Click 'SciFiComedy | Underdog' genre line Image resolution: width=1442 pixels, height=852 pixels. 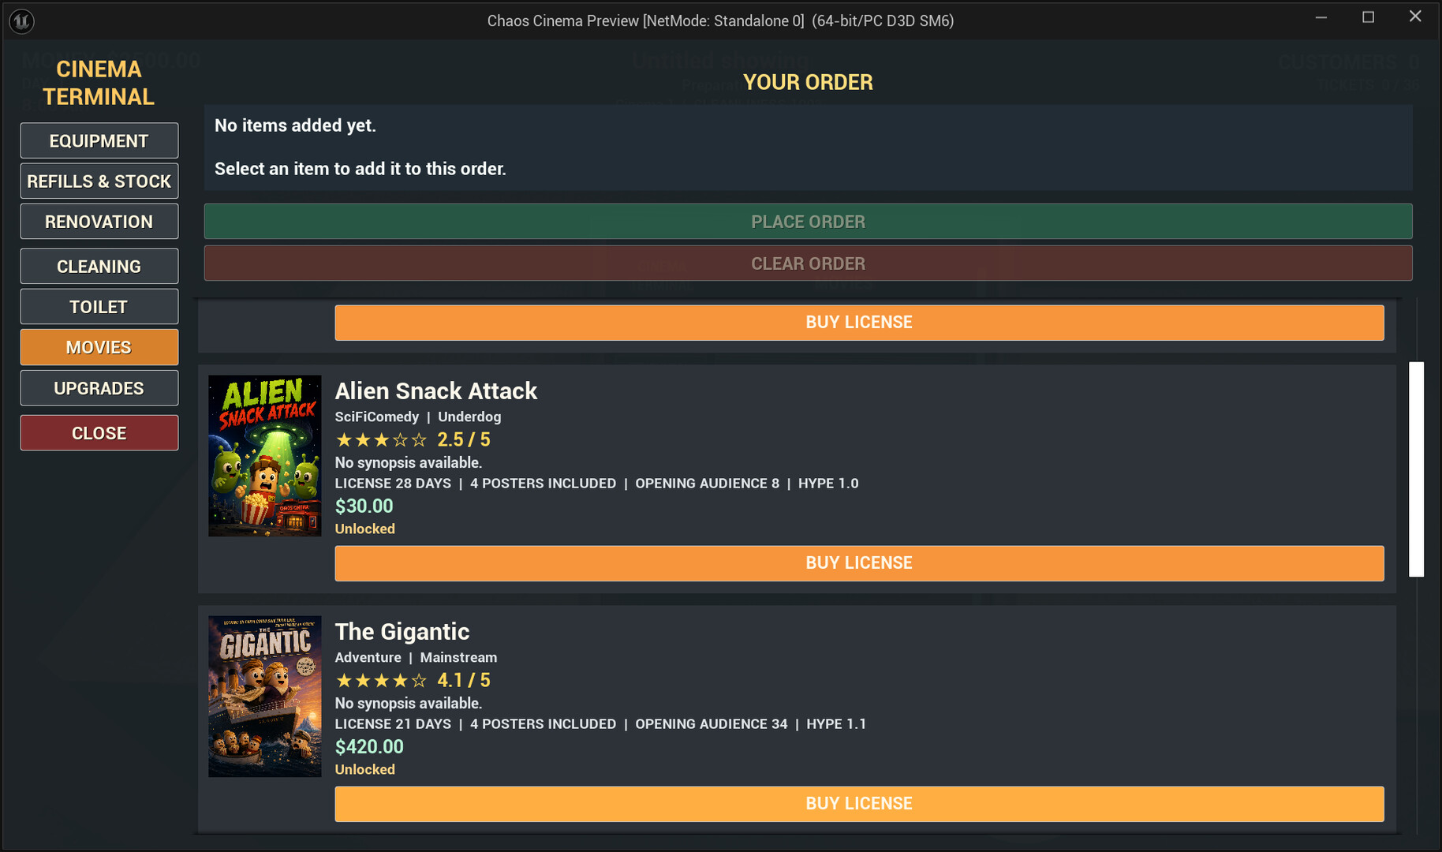pos(418,417)
